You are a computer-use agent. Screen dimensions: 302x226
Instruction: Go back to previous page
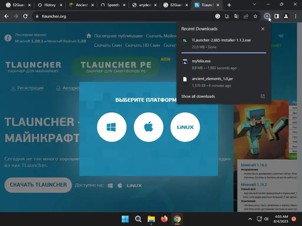(x=6, y=16)
